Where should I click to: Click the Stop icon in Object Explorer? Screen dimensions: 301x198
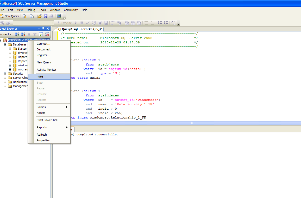(29, 35)
